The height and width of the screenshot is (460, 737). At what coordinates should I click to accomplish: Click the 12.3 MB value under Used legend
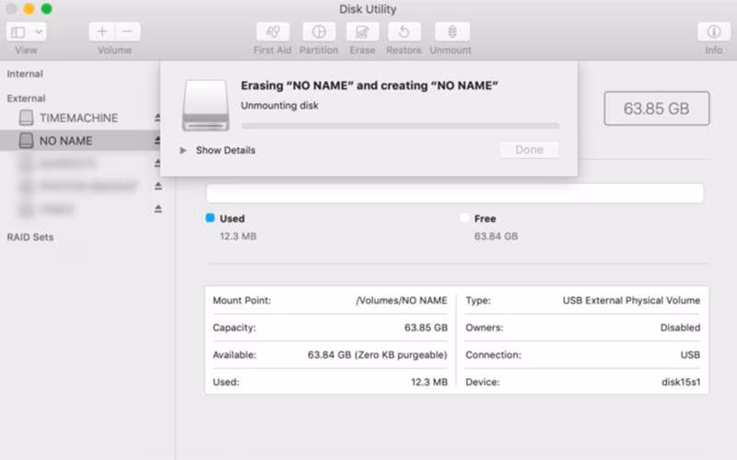click(x=239, y=236)
